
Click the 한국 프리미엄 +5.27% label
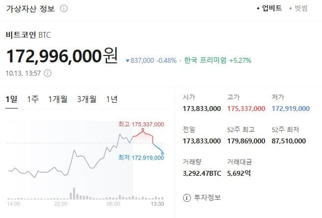(217, 61)
